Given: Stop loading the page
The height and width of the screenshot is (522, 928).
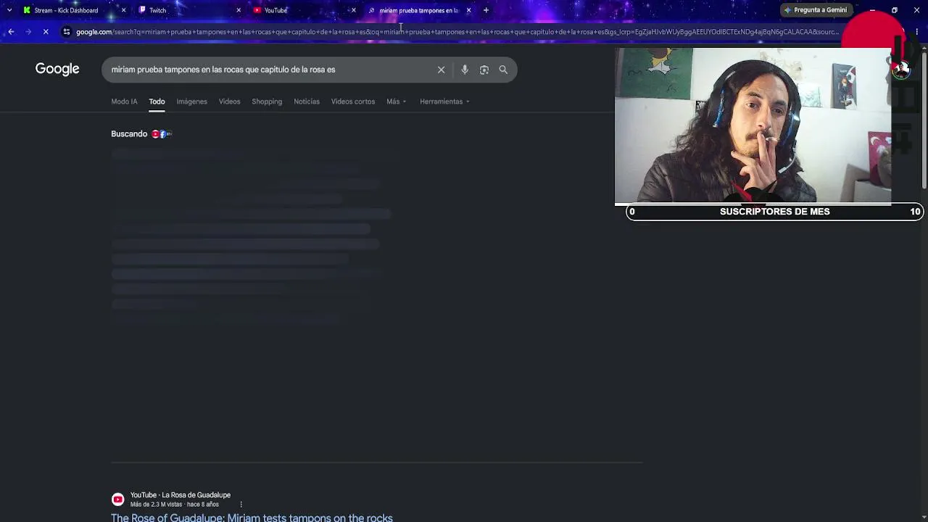Looking at the screenshot, I should [46, 32].
